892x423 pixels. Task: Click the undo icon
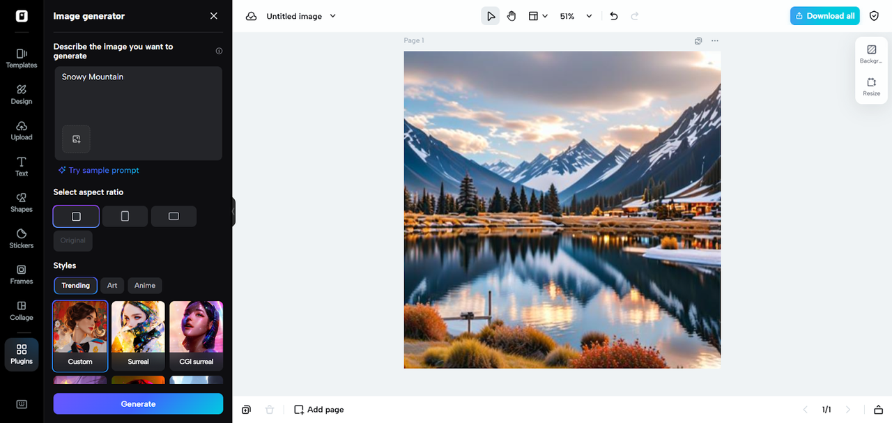(613, 15)
